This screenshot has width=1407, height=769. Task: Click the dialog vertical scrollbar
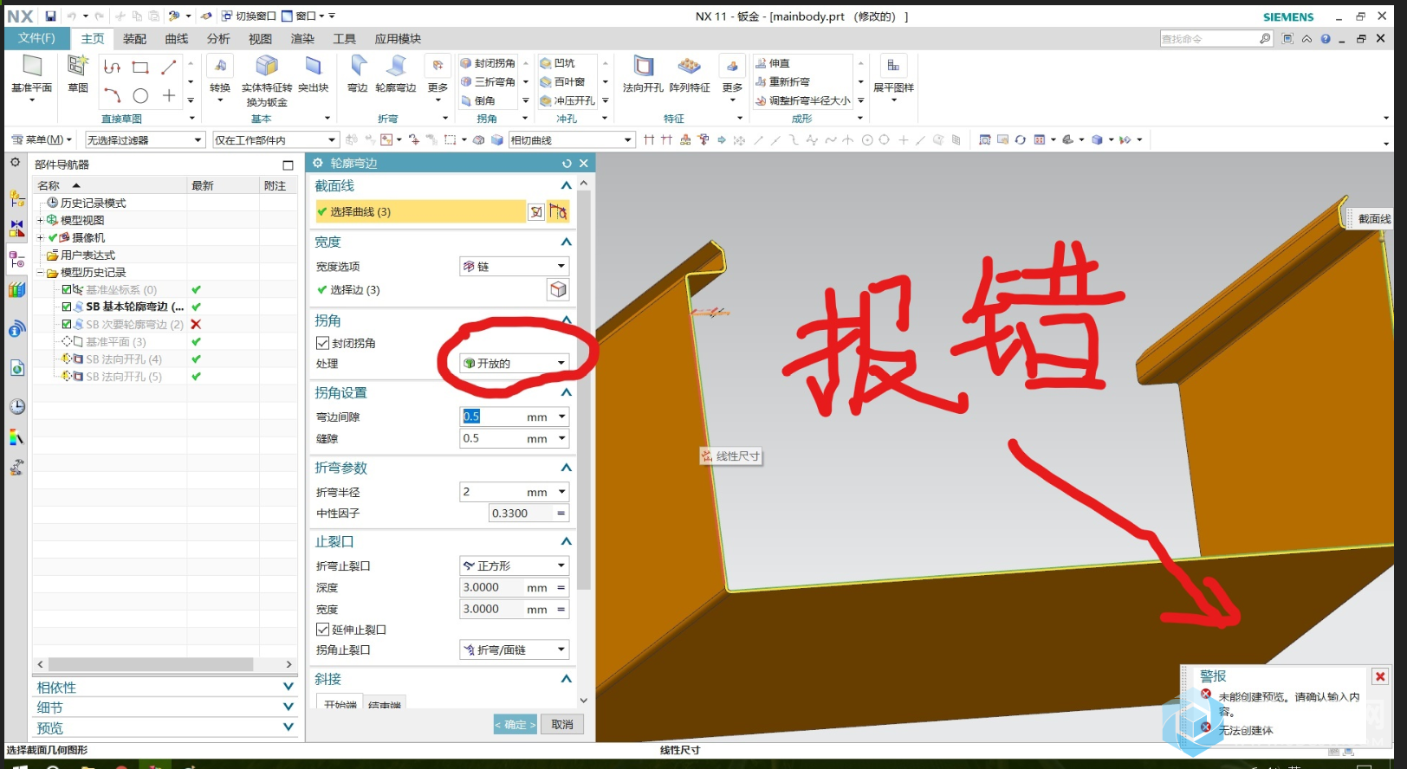pos(584,390)
